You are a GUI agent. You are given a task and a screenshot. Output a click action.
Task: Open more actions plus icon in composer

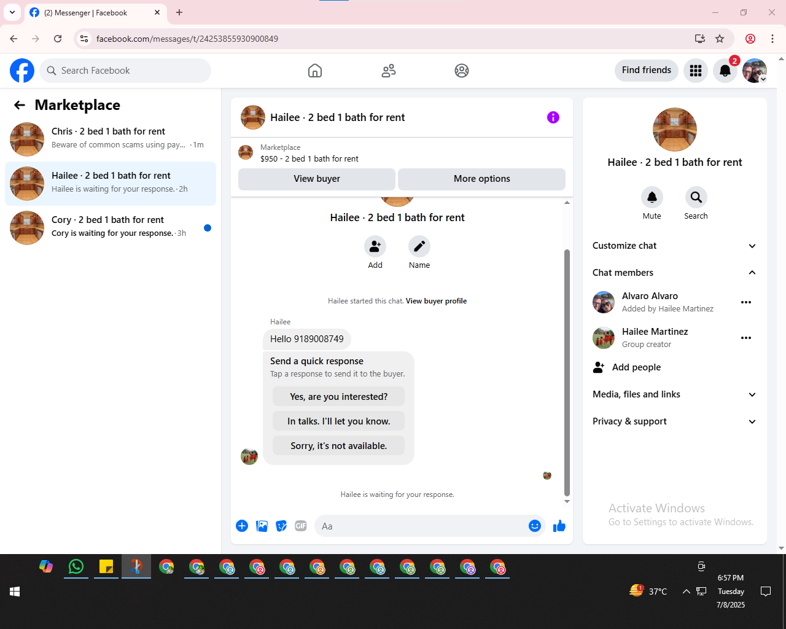[242, 526]
